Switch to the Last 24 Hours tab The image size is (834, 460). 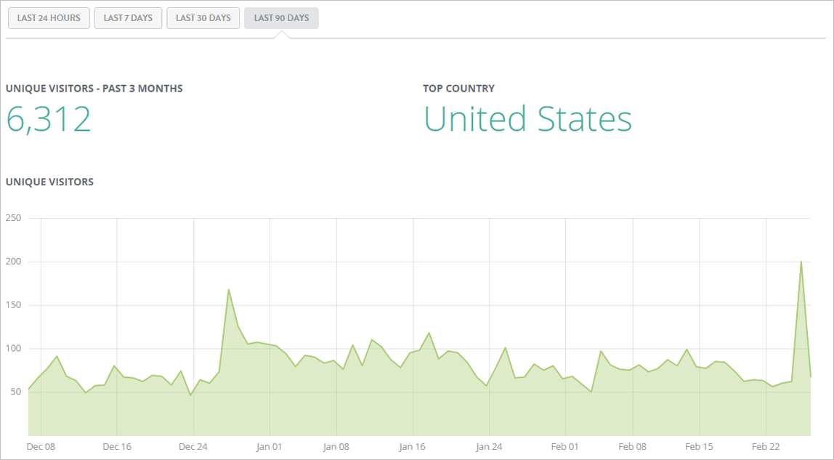click(x=49, y=18)
